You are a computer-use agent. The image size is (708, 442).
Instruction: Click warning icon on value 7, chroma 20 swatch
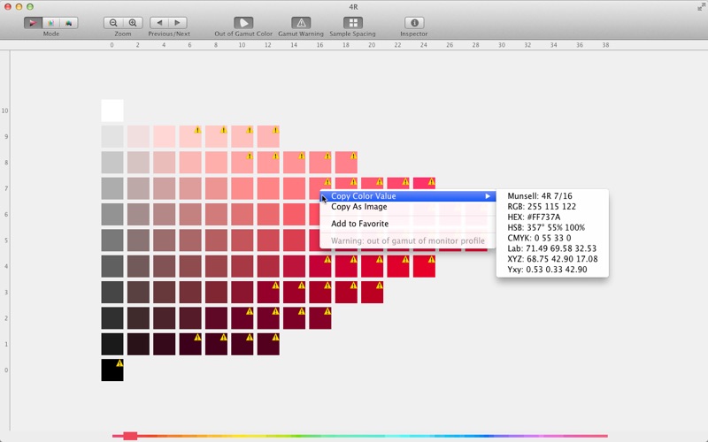380,182
